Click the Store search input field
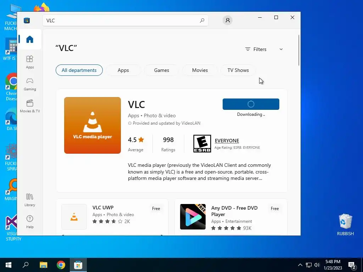 125,20
